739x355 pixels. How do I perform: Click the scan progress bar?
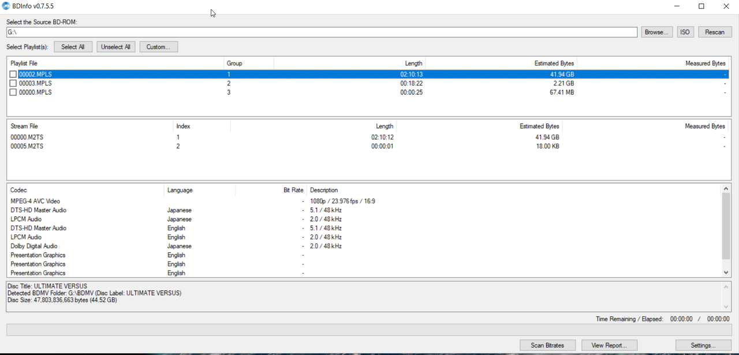pyautogui.click(x=368, y=330)
